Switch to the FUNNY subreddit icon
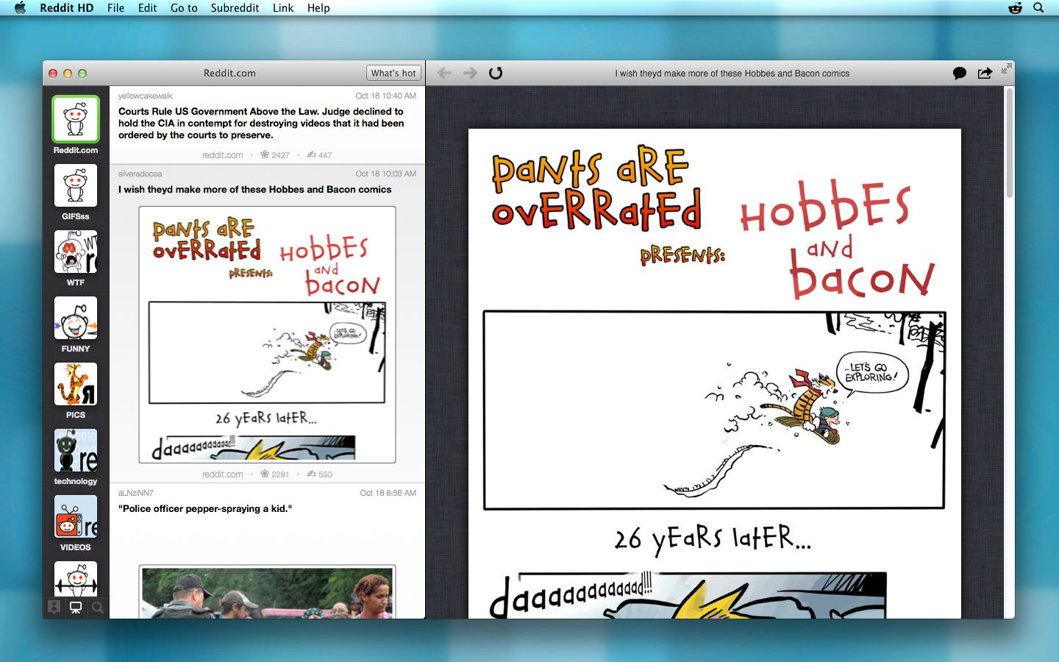 click(76, 318)
